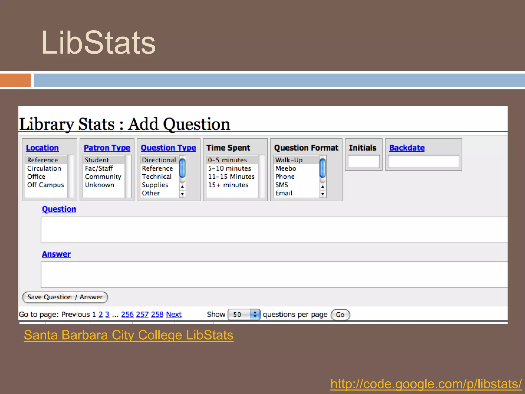Click into the Answer text area
This screenshot has height=394, width=525.
pos(274,275)
